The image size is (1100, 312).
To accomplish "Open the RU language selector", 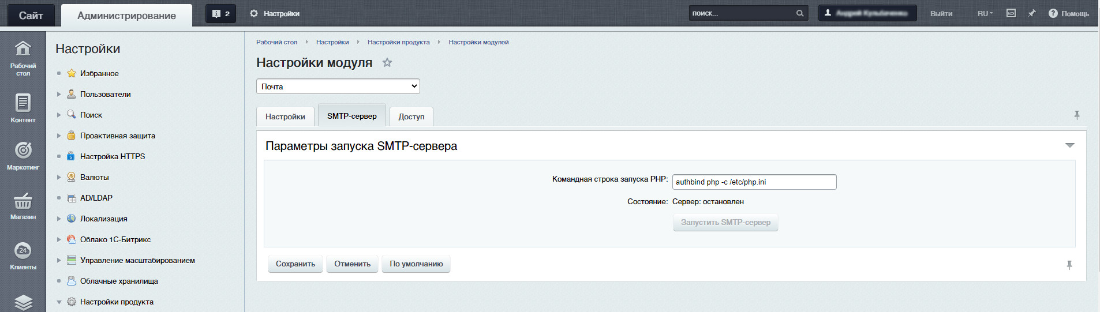I will point(985,13).
